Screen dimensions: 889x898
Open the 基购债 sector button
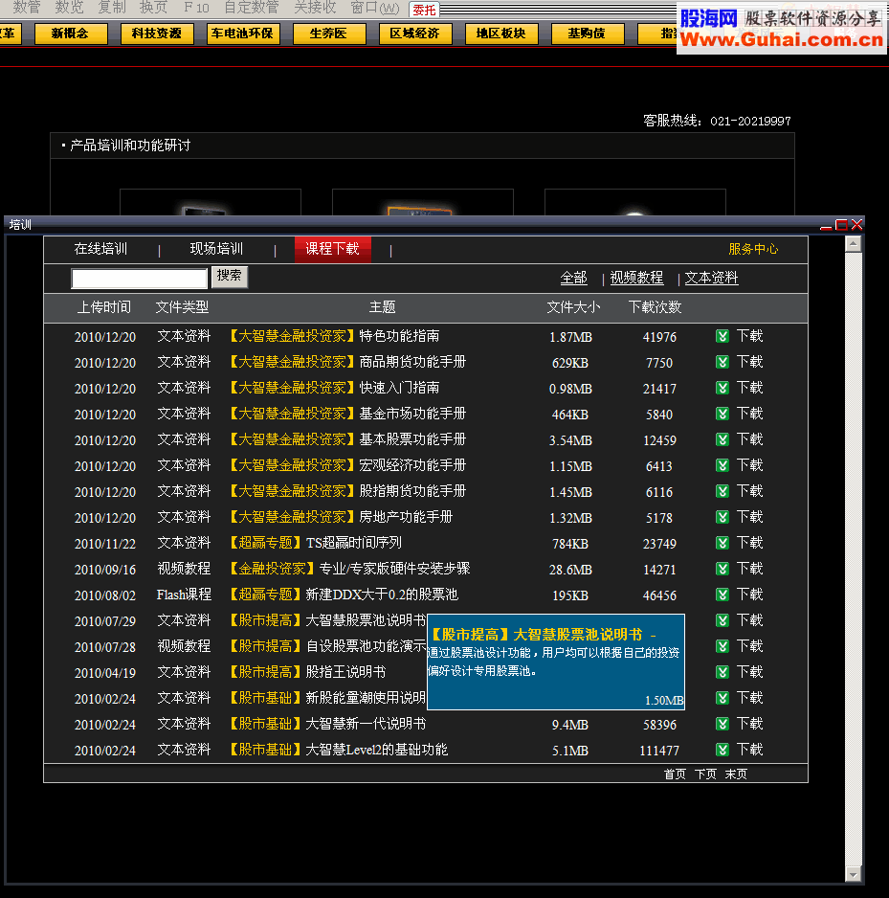point(587,34)
